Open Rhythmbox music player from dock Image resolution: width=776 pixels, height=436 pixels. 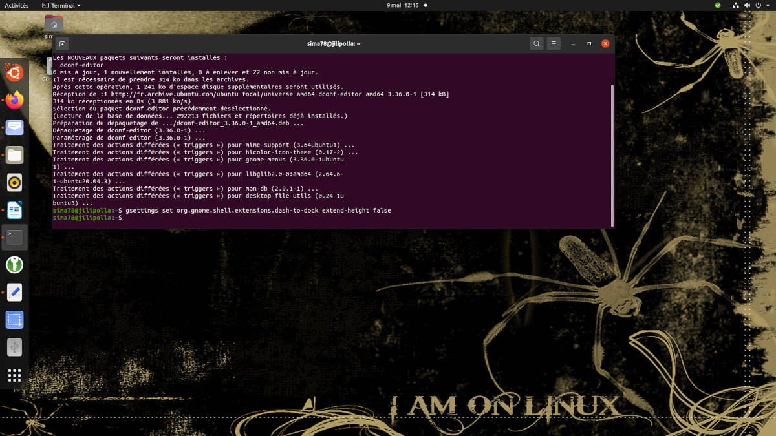point(14,183)
